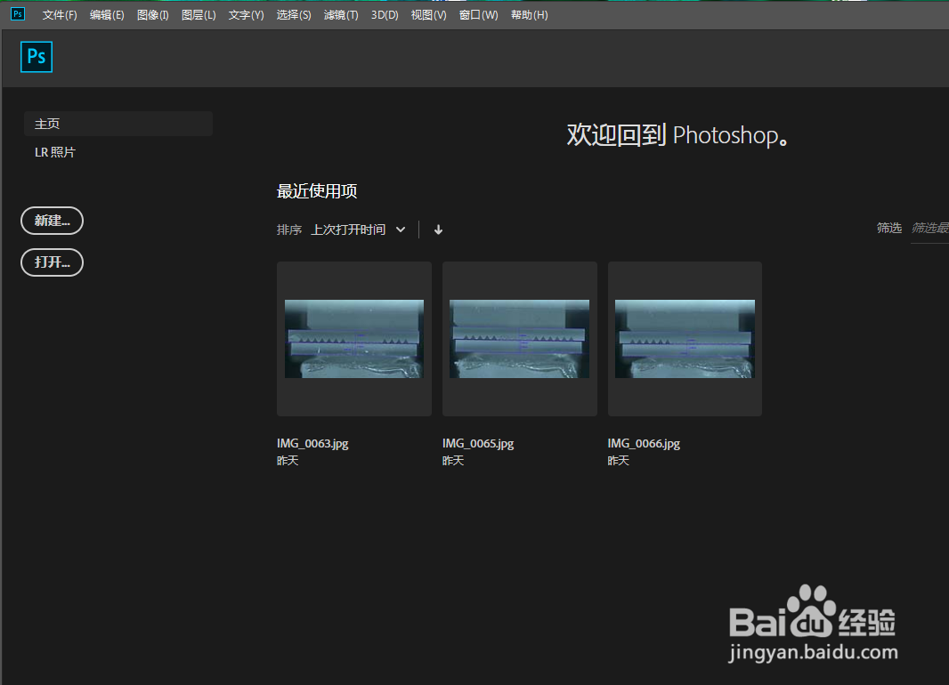Expand the 上次打开时间 sort dropdown

tap(358, 230)
